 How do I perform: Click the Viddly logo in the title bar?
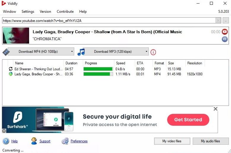click(4, 3)
